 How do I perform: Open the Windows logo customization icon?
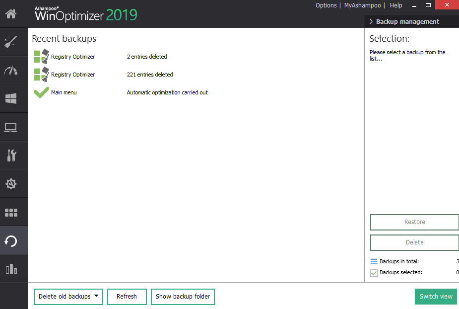tap(11, 98)
